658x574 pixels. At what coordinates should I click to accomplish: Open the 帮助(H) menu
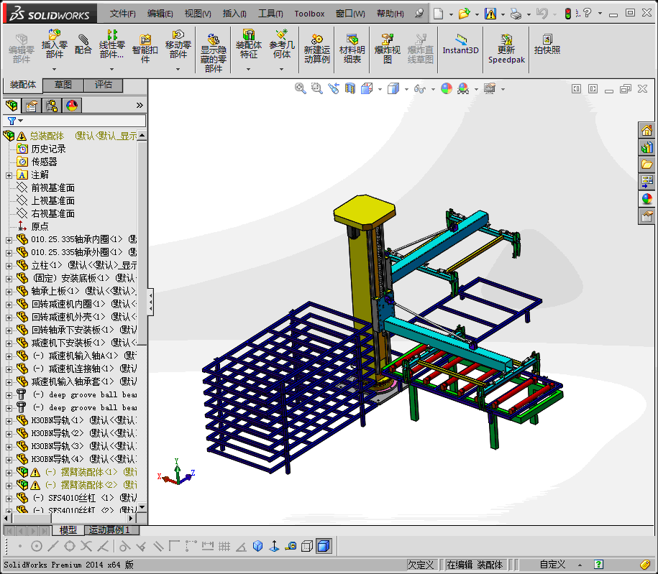coord(390,14)
